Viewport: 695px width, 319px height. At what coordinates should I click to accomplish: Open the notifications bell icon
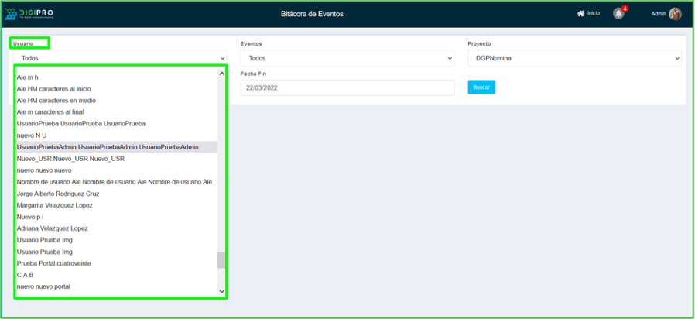[618, 14]
